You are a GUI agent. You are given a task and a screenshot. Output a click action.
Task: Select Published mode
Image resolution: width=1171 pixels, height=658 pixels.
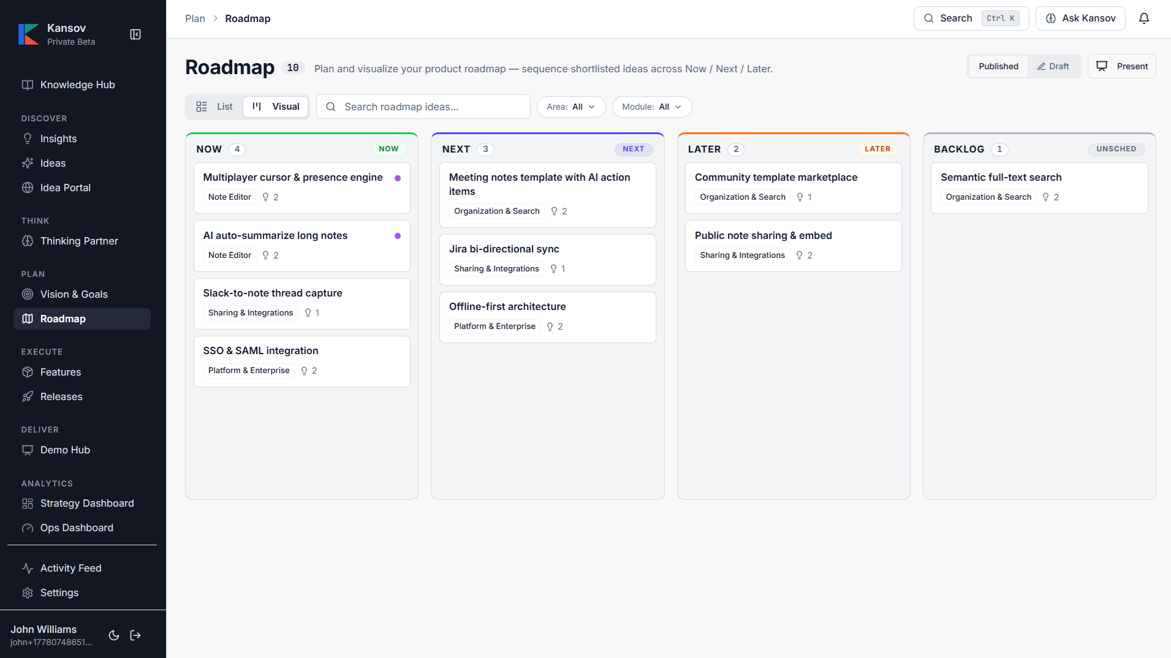pyautogui.click(x=998, y=66)
